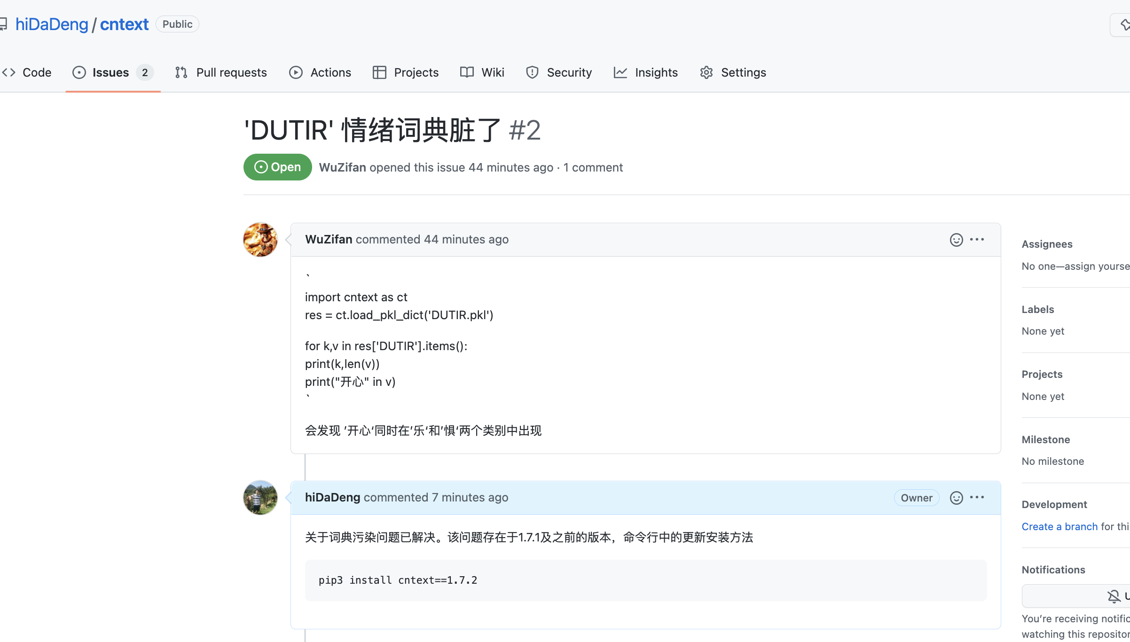The width and height of the screenshot is (1130, 642).
Task: Open the options menu on hiDaDeng's comment
Action: coord(978,497)
